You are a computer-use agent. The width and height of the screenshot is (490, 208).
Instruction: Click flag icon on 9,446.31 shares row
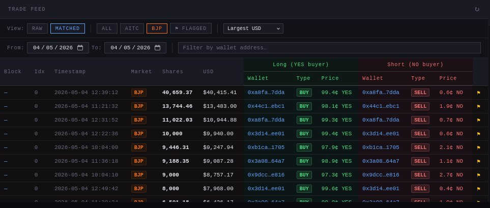tap(478, 147)
